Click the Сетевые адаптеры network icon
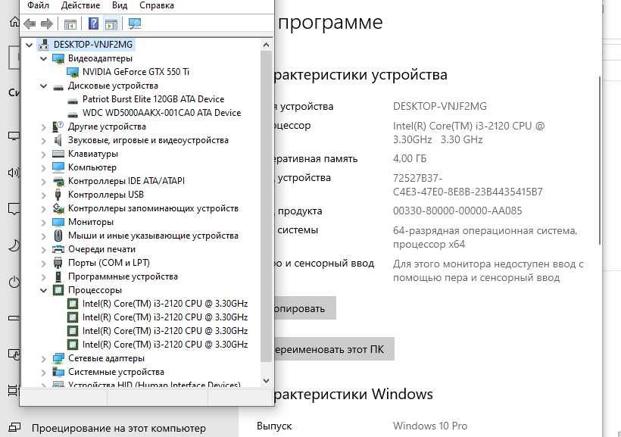 (x=58, y=358)
